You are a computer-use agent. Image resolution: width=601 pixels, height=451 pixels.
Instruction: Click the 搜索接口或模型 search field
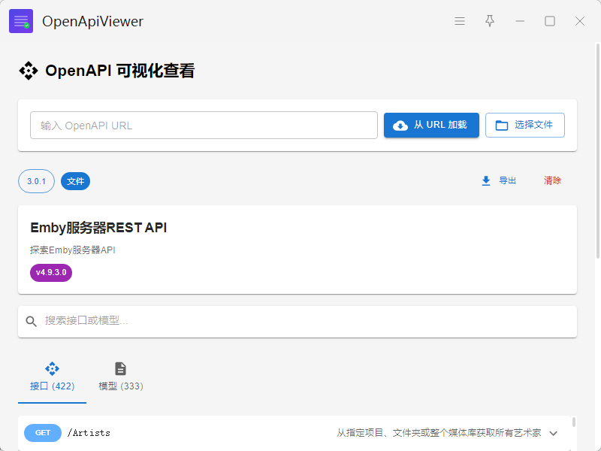(300, 321)
